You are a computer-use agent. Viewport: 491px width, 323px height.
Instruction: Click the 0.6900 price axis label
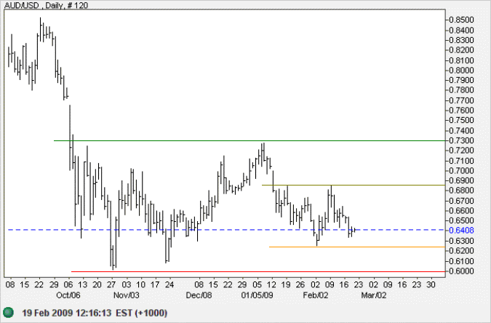pyautogui.click(x=461, y=180)
